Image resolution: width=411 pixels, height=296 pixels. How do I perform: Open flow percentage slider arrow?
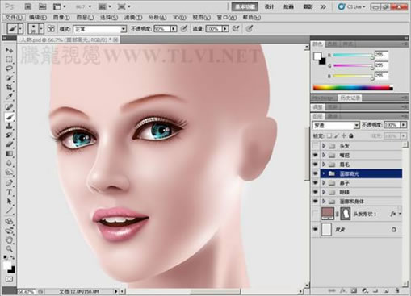pos(225,28)
